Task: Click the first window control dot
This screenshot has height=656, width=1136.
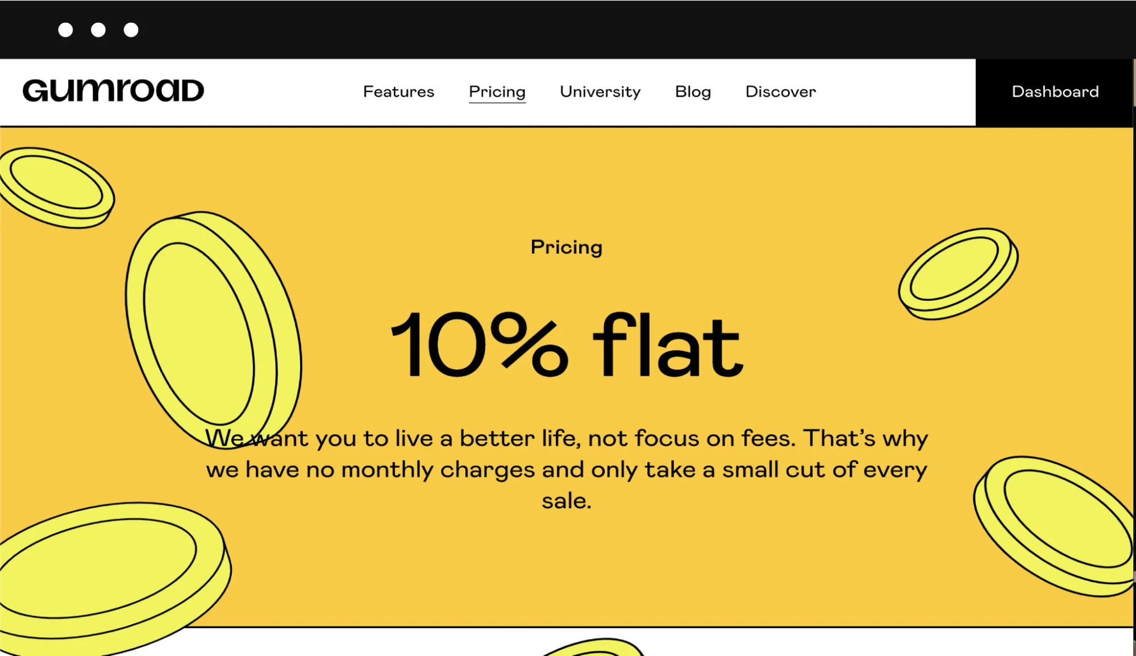Action: pos(64,29)
